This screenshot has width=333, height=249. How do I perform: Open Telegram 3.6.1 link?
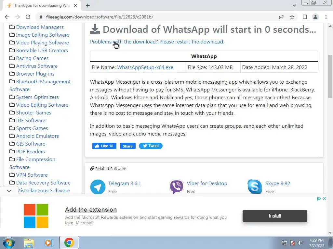click(x=125, y=184)
